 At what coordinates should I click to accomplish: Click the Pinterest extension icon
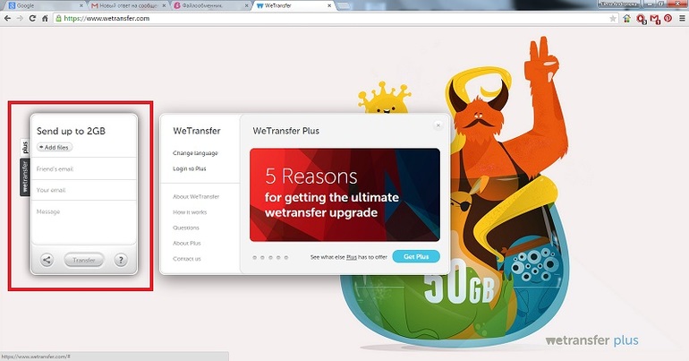[668, 19]
